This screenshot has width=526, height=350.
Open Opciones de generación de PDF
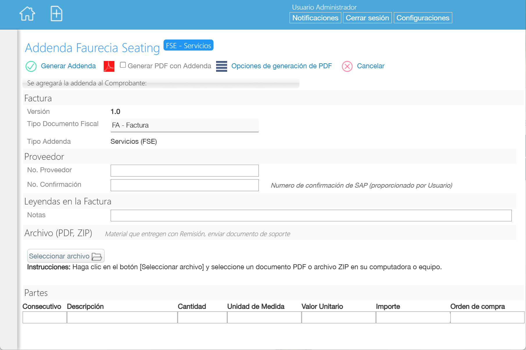point(281,66)
